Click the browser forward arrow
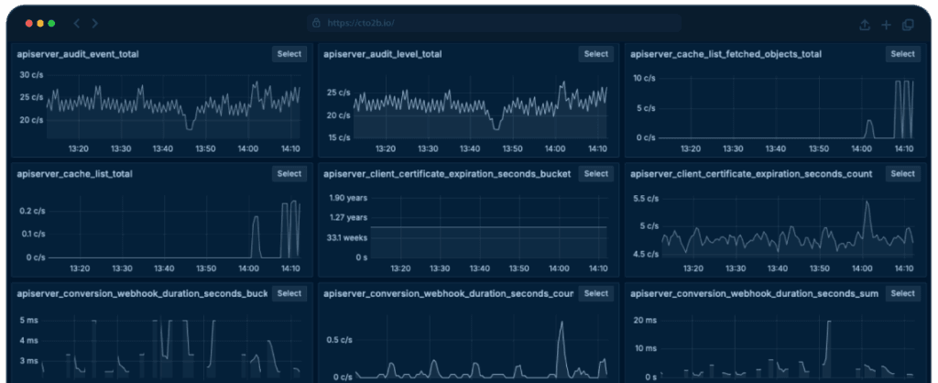The width and height of the screenshot is (938, 383). click(95, 23)
